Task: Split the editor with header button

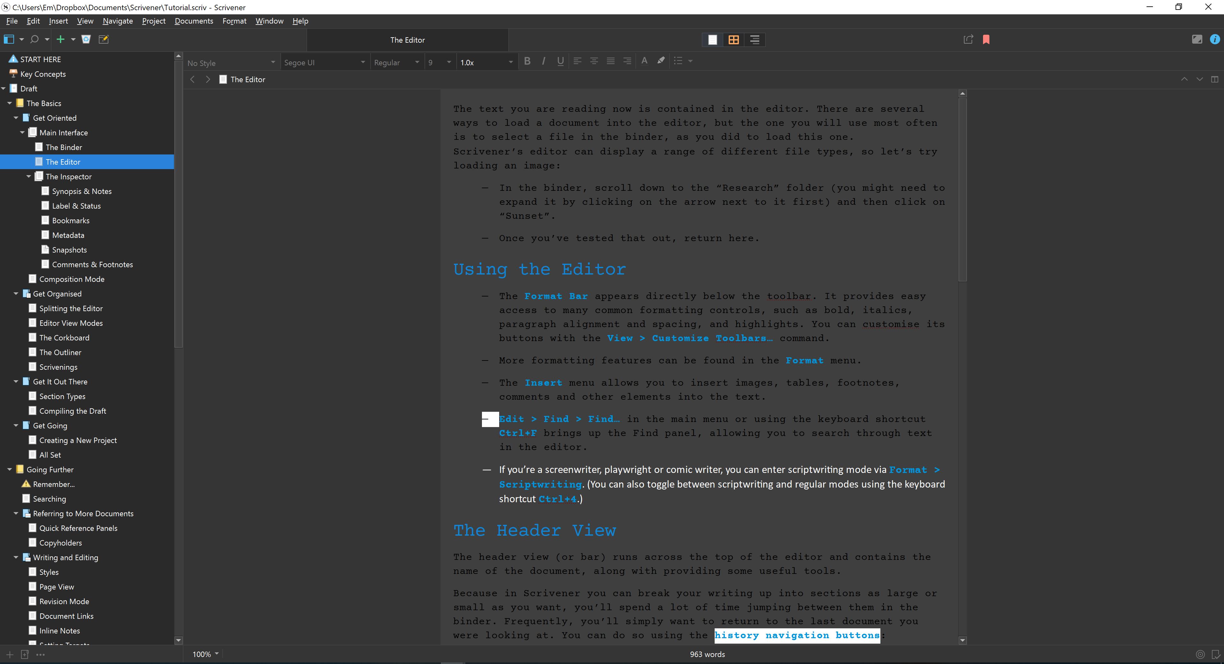Action: tap(1214, 79)
